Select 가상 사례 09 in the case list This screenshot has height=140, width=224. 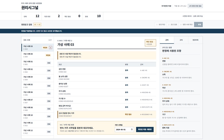pos(38,55)
